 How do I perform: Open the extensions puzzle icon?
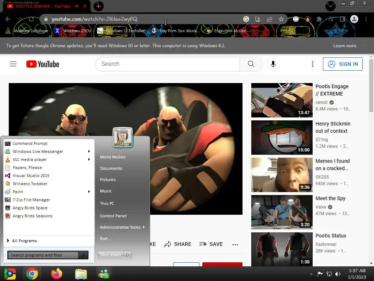[319, 19]
